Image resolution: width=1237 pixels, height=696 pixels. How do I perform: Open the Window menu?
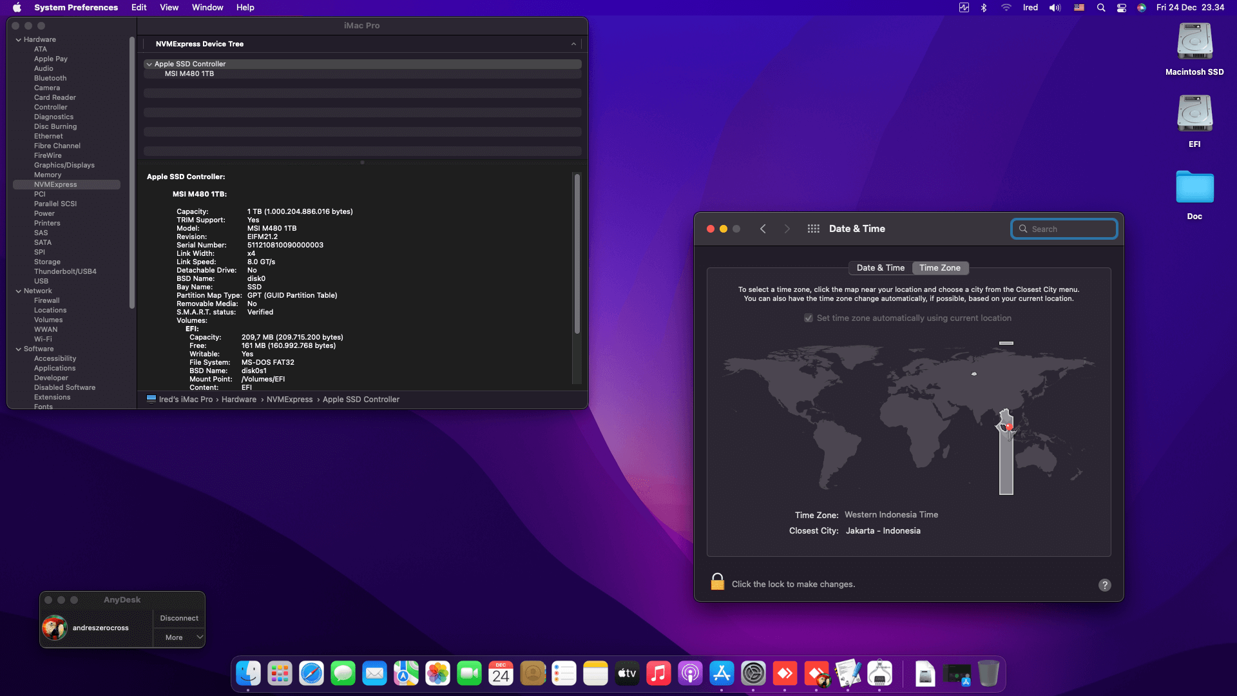click(207, 8)
